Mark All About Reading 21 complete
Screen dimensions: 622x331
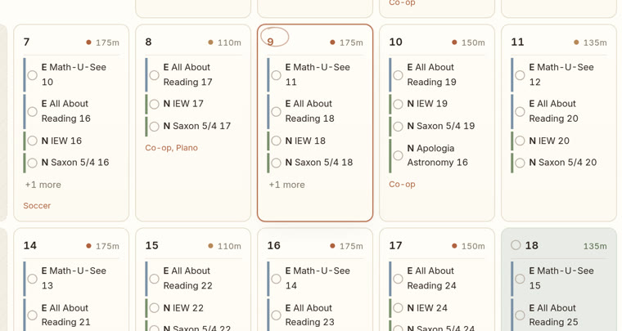click(33, 315)
